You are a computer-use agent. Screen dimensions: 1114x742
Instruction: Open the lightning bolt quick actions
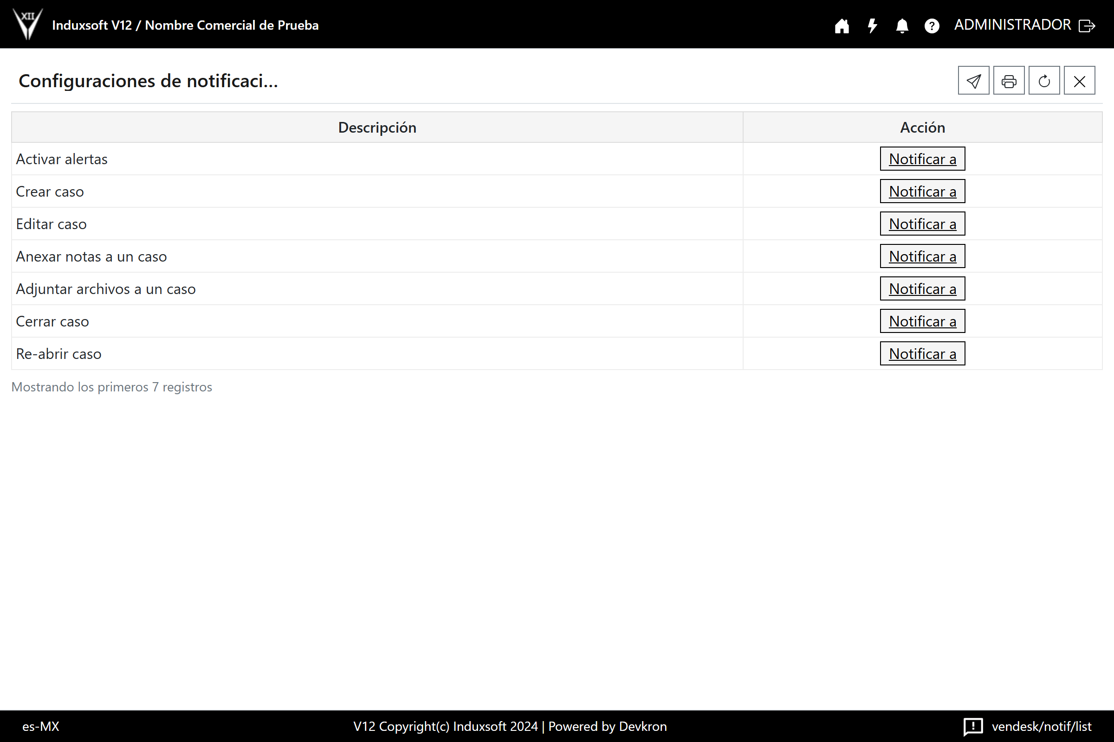(872, 26)
